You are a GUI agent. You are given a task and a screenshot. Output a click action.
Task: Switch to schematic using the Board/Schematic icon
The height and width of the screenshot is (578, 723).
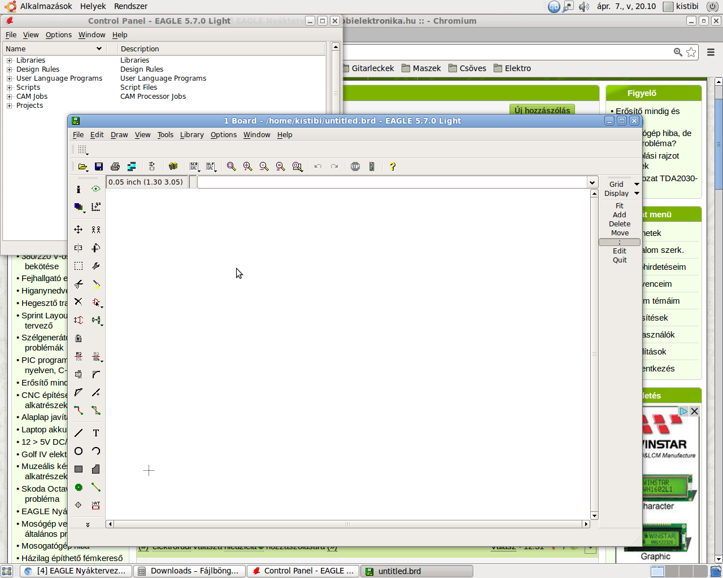tap(152, 167)
